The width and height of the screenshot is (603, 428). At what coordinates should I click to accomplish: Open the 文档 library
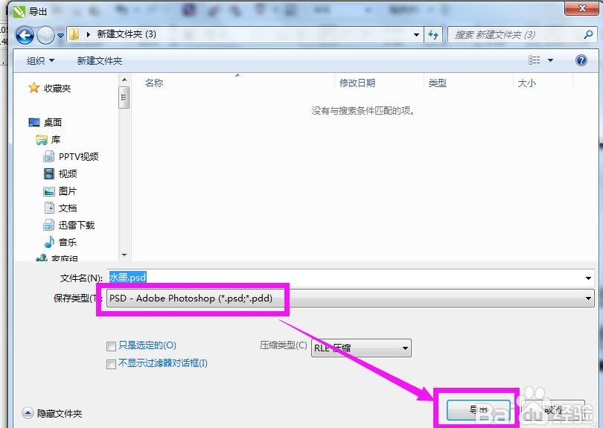click(68, 208)
